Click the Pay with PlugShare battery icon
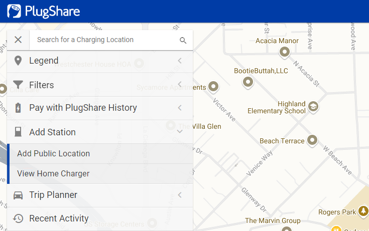This screenshot has width=369, height=231. coord(18,108)
